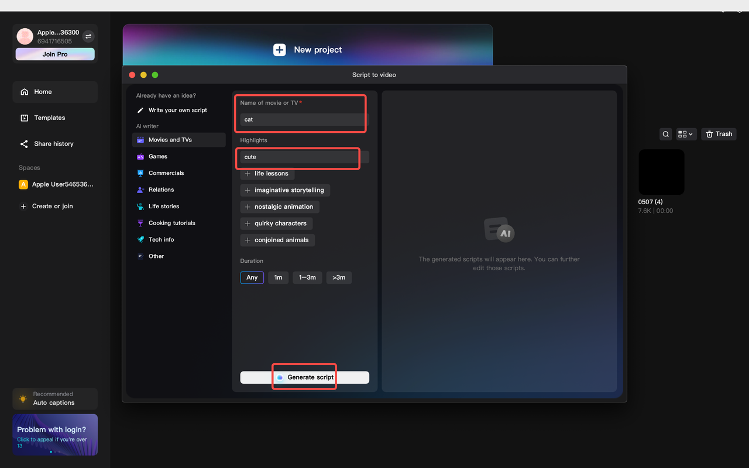Add the imaginative storytelling highlight tag
This screenshot has height=468, width=749.
[x=285, y=190]
